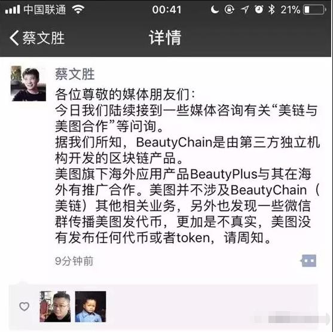Viewport: 333px width, 332px height.
Task: Go back to 蔡文胜 profile label
Action: [x=44, y=38]
